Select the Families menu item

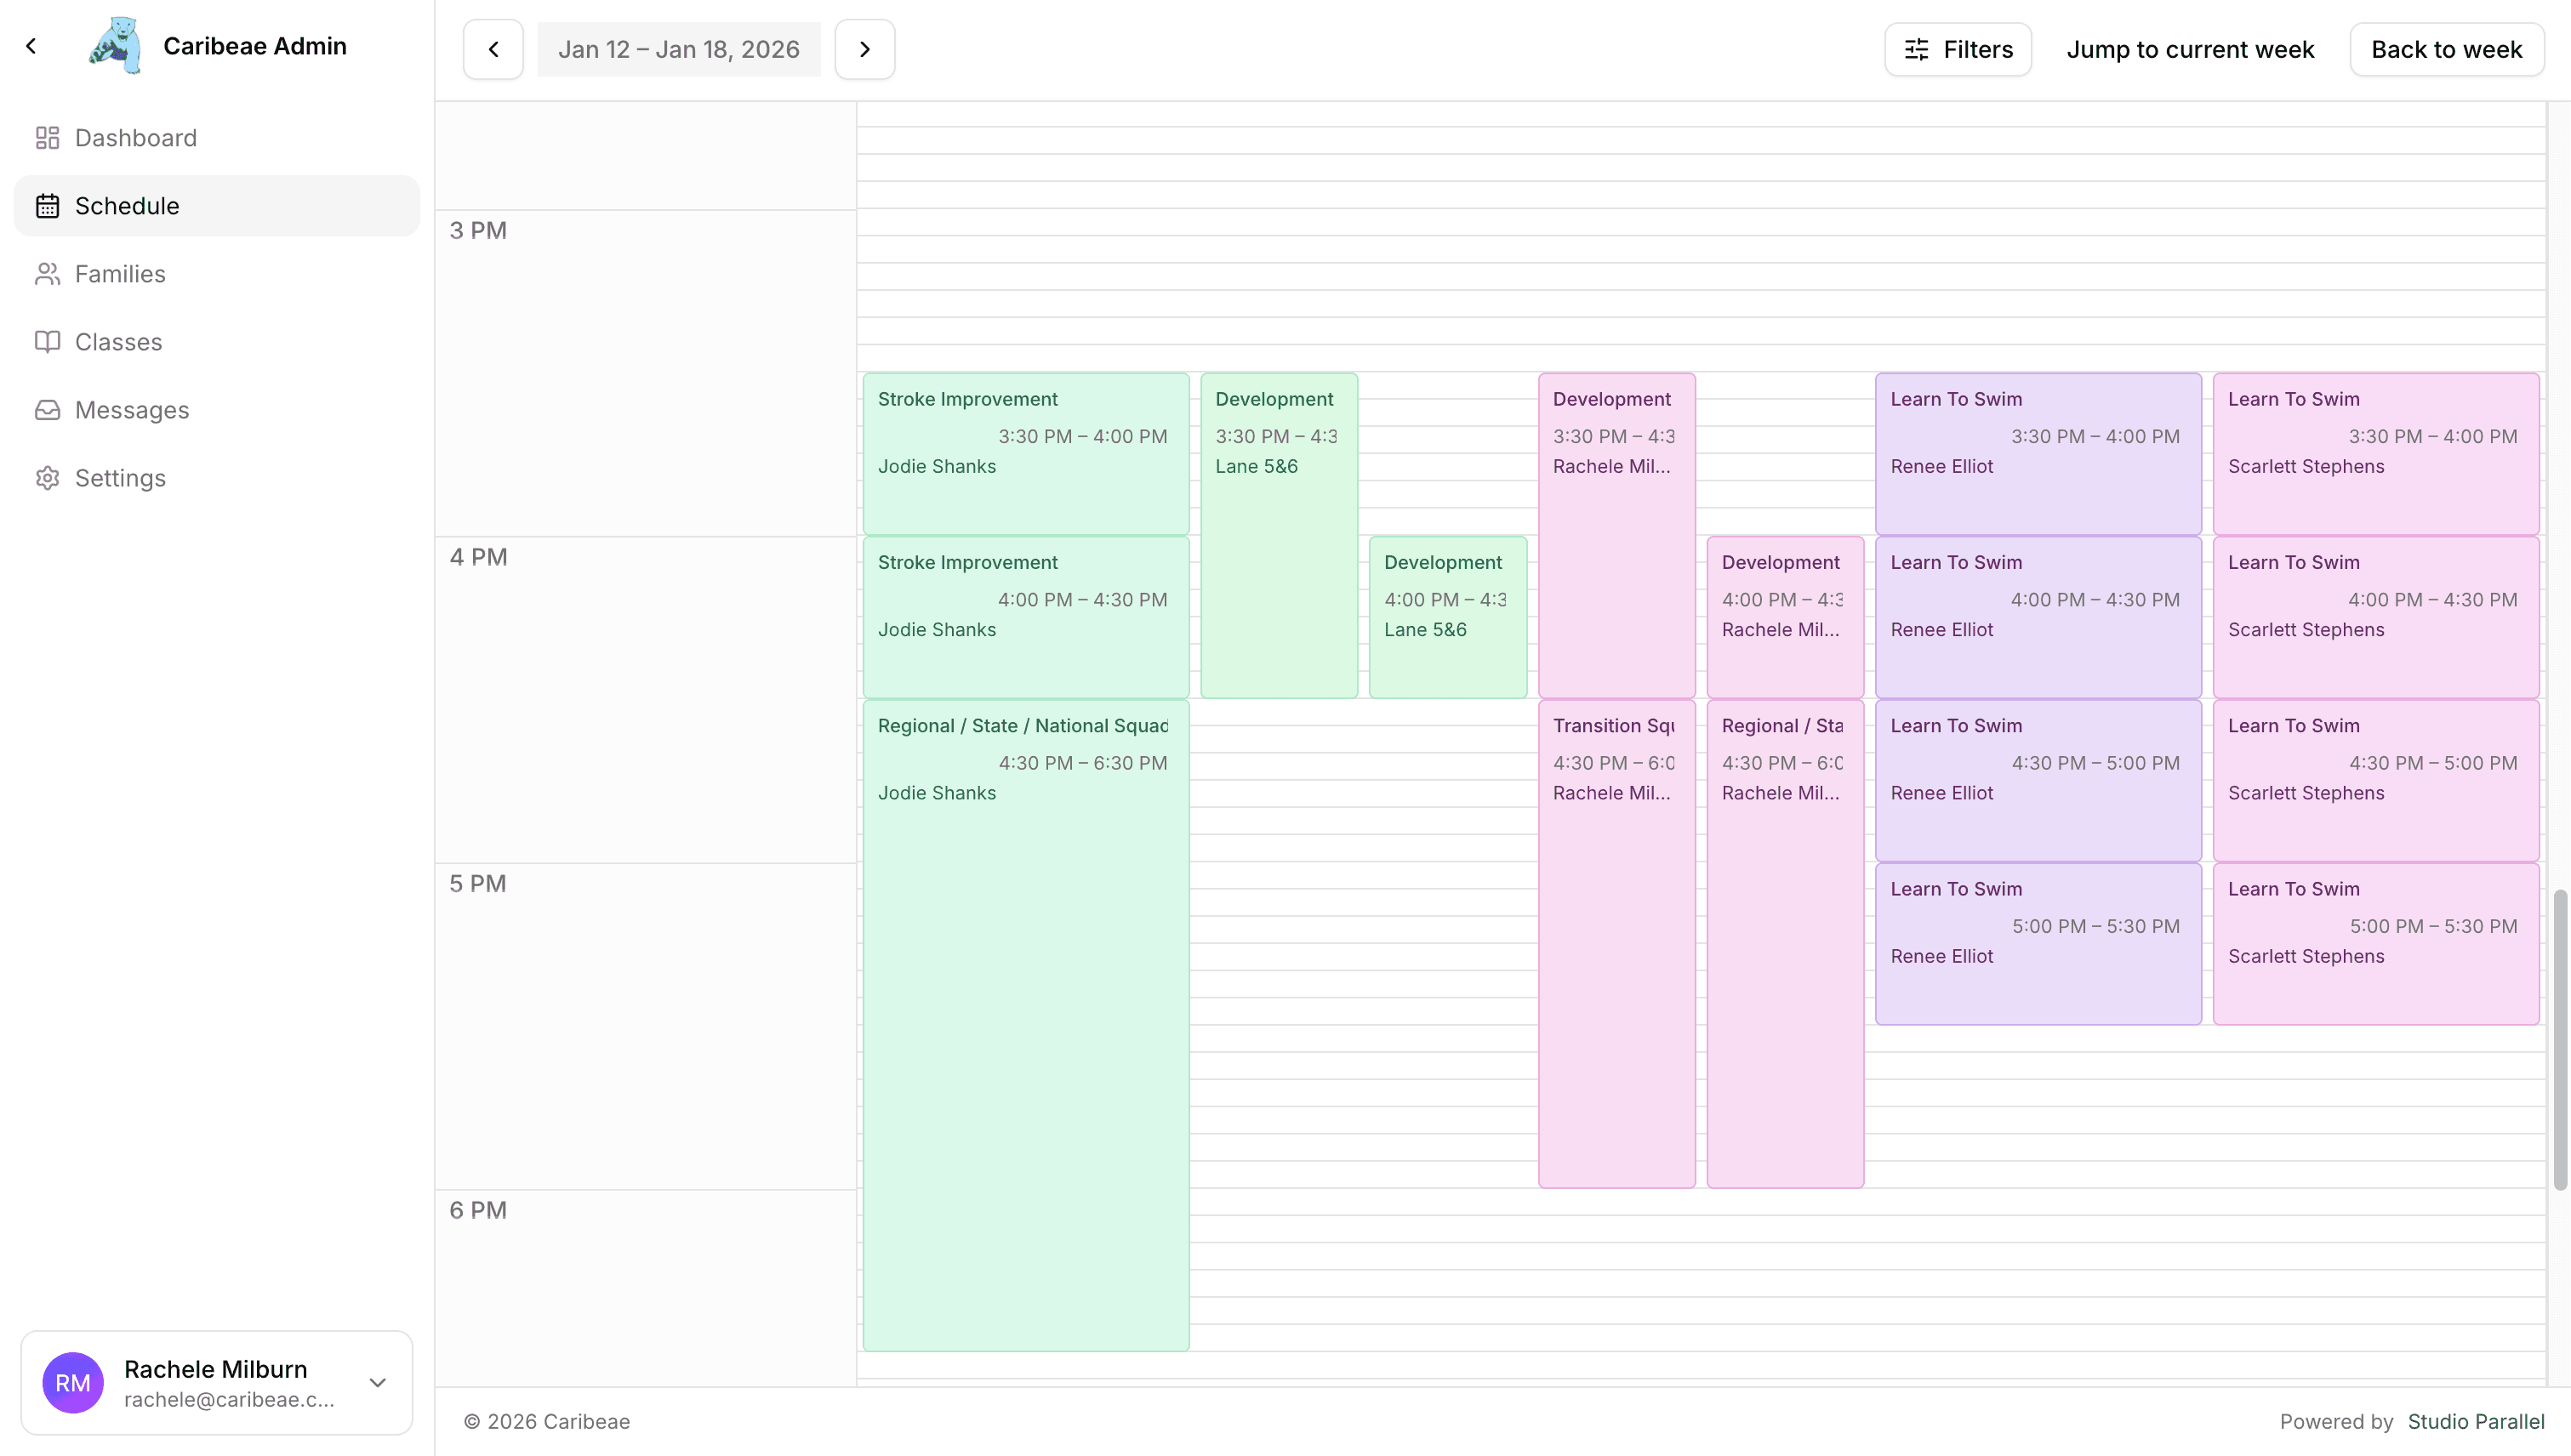tap(120, 273)
